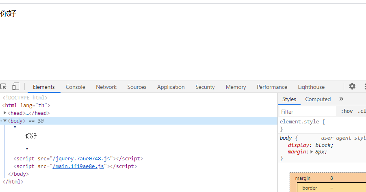
Task: Select the jquery script element row
Action: [x=78, y=159]
